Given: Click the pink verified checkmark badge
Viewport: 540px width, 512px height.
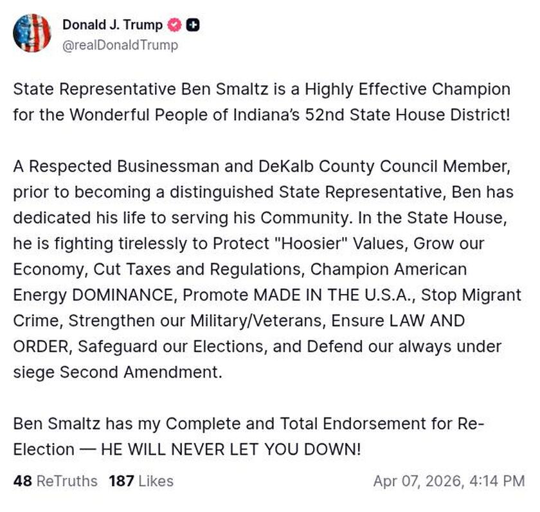Looking at the screenshot, I should [172, 25].
